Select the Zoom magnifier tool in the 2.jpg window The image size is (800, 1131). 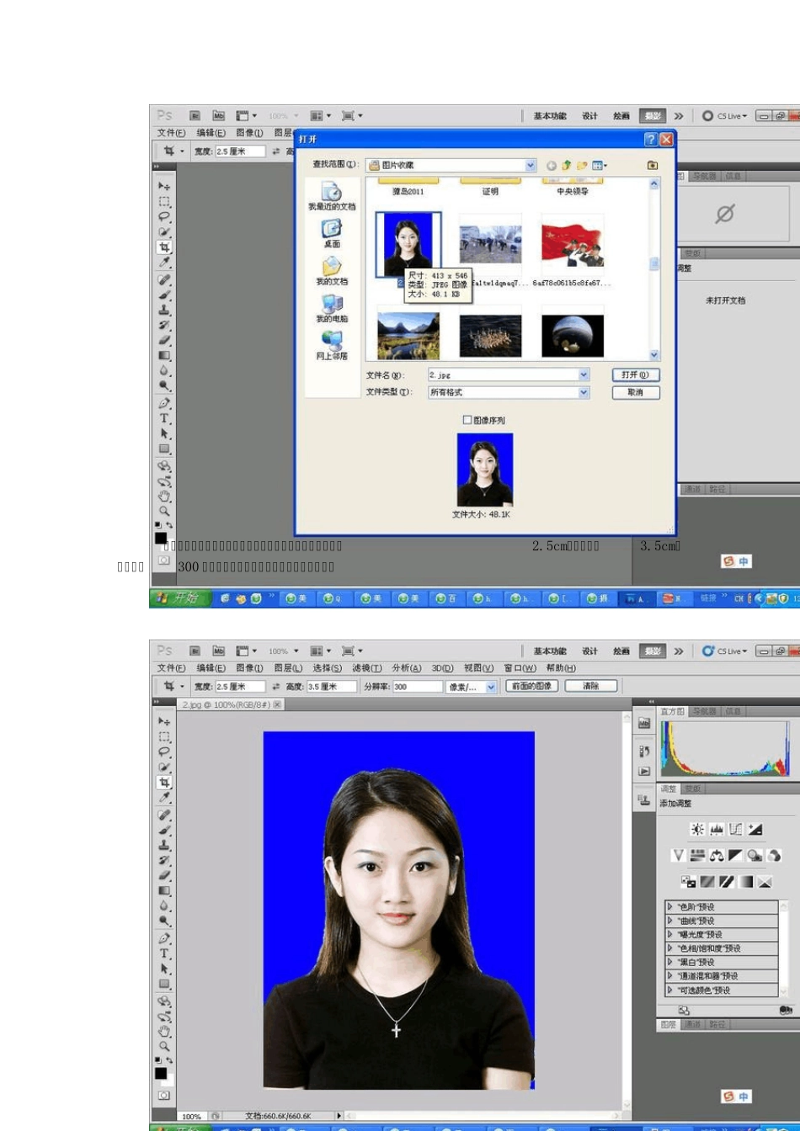pos(164,1046)
